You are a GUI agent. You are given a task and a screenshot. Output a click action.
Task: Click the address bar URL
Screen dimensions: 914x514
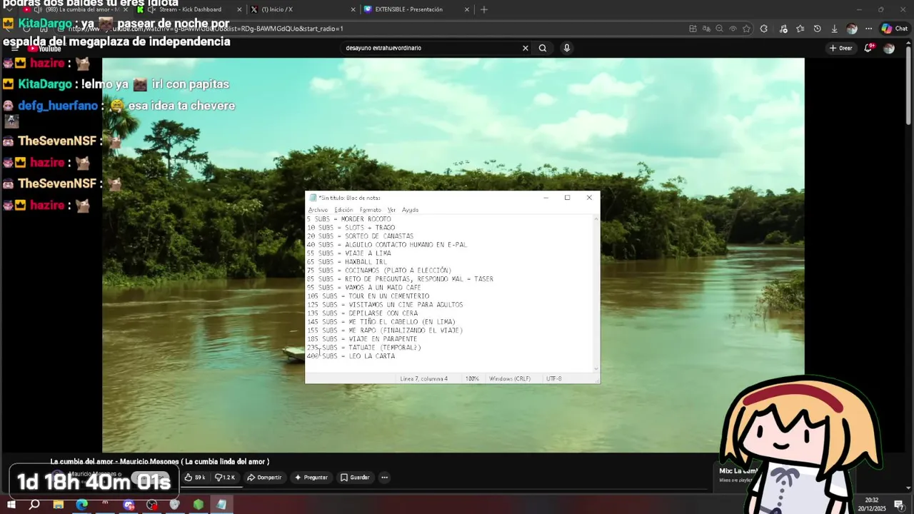[x=207, y=29]
